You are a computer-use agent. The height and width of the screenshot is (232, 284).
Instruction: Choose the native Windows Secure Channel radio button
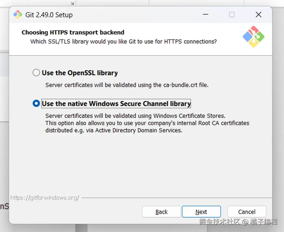[36, 104]
